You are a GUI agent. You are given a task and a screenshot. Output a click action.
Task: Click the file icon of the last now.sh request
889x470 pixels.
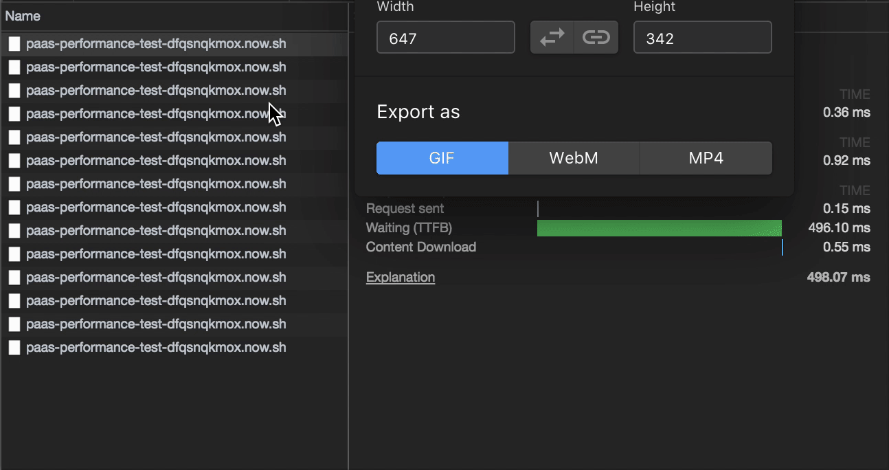[x=14, y=347]
